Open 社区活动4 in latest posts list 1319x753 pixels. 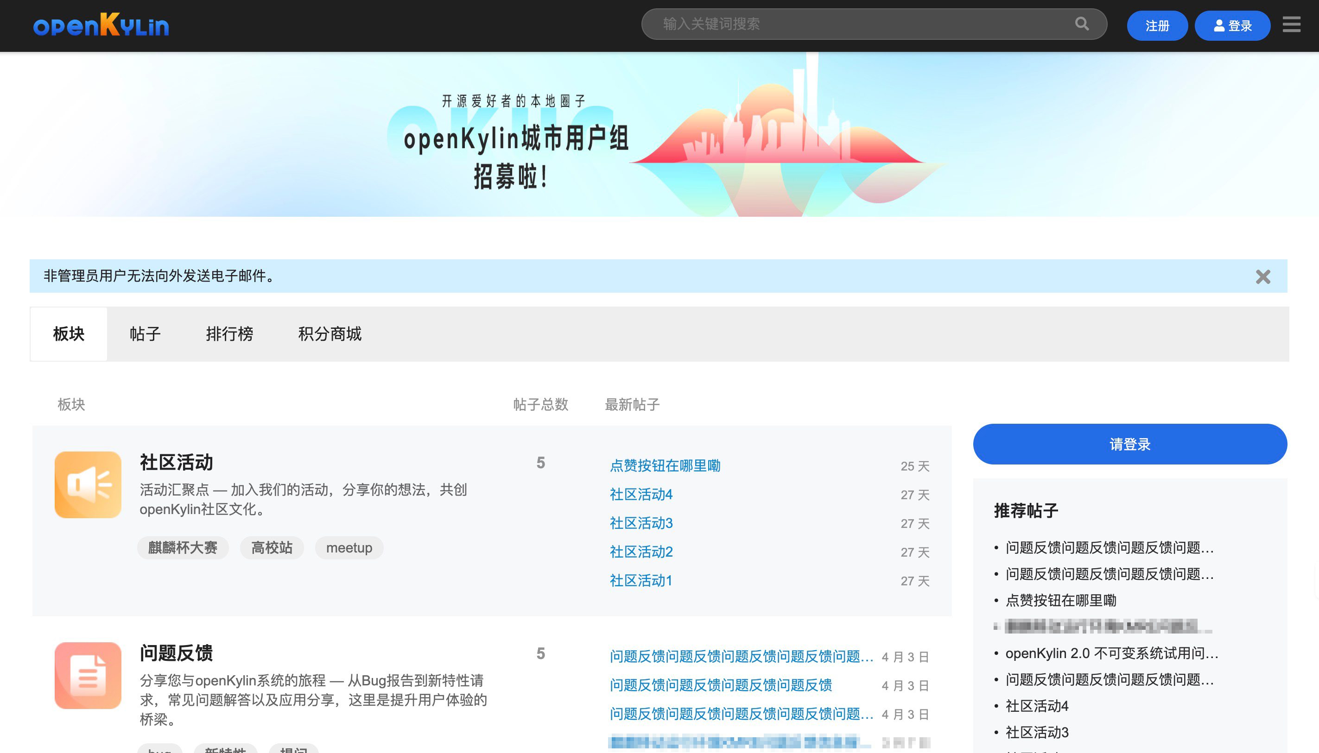(x=641, y=495)
